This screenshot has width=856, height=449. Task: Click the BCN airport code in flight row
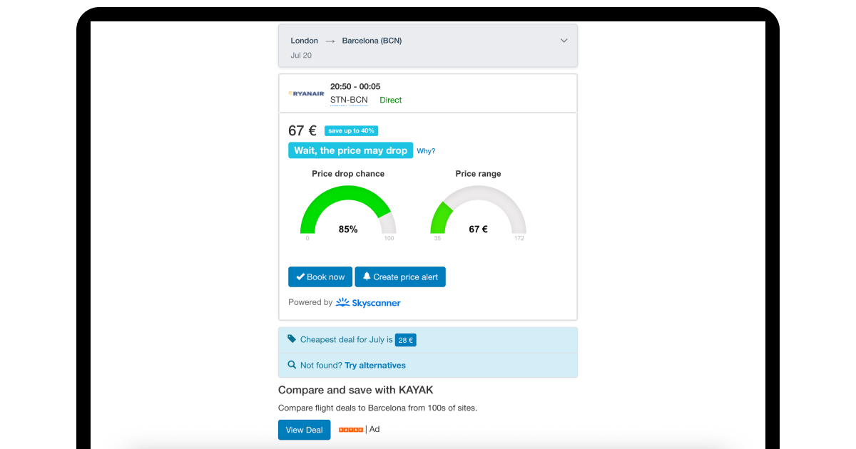(359, 100)
